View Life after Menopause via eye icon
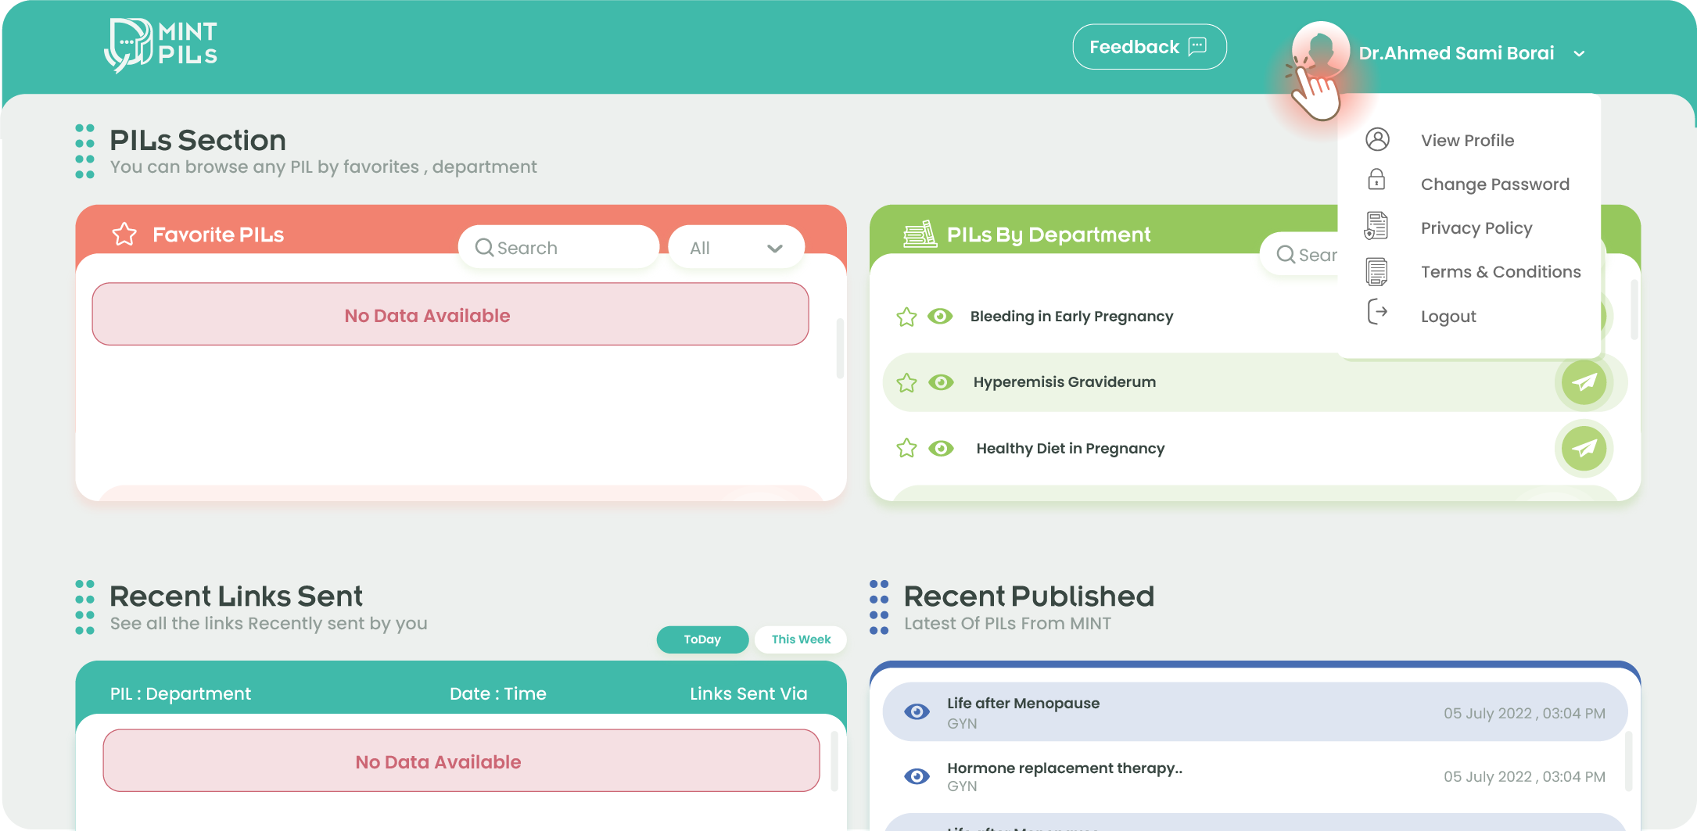This screenshot has width=1697, height=831. 917,712
